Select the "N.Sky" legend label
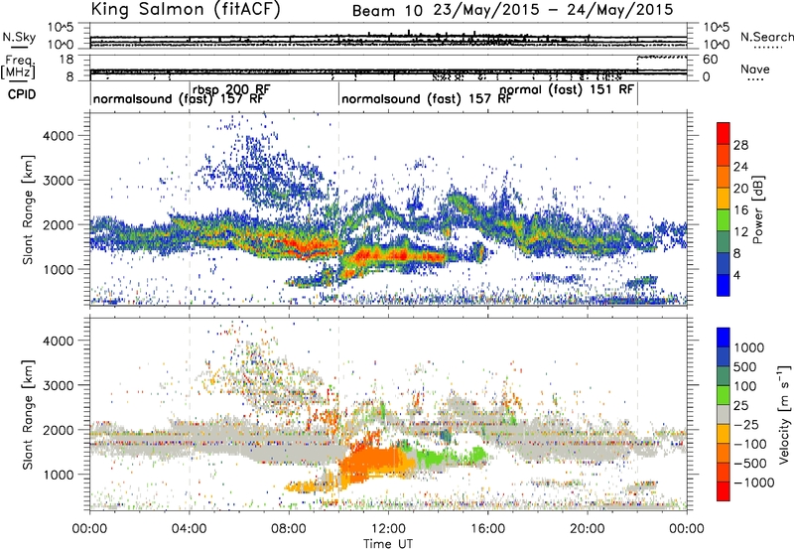 [x=19, y=37]
